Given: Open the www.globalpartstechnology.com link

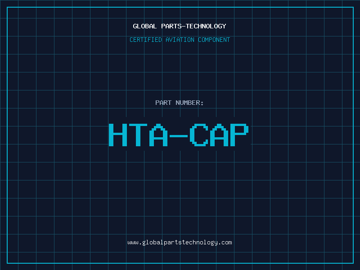Looking at the screenshot, I should [x=180, y=243].
